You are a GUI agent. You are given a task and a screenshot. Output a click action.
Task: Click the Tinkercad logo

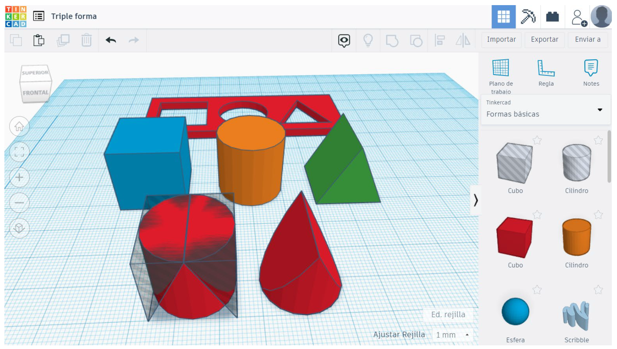click(x=16, y=16)
